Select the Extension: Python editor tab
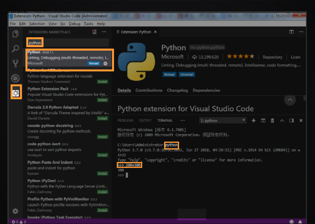Screen dimensions: 315x224 tap(136, 32)
